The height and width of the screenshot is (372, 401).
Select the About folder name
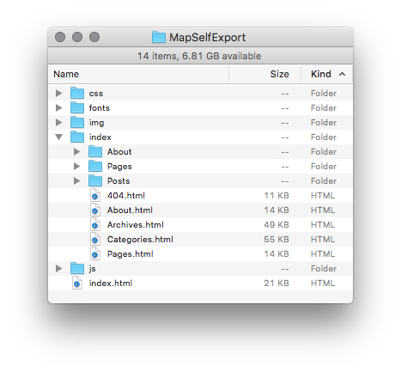pyautogui.click(x=119, y=152)
